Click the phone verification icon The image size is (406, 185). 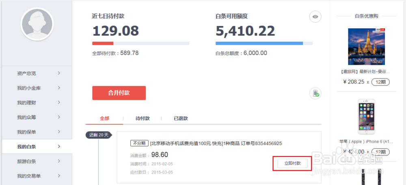tap(315, 93)
